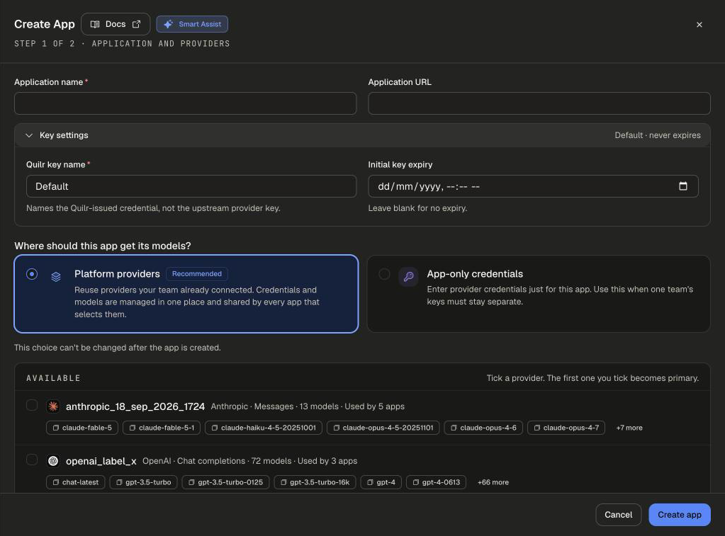Click the Initial key expiry date field
This screenshot has height=536, width=725.
pos(533,186)
